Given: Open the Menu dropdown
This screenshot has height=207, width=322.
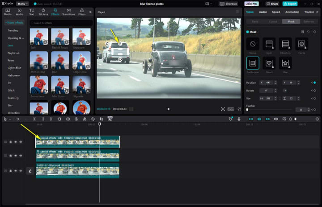Looking at the screenshot, I should pyautogui.click(x=23, y=4).
